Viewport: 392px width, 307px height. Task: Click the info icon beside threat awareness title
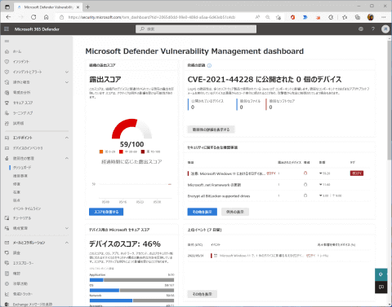click(x=209, y=65)
